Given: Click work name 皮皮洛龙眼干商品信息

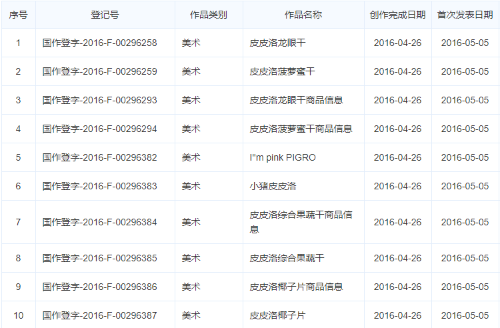Looking at the screenshot, I should tap(296, 100).
